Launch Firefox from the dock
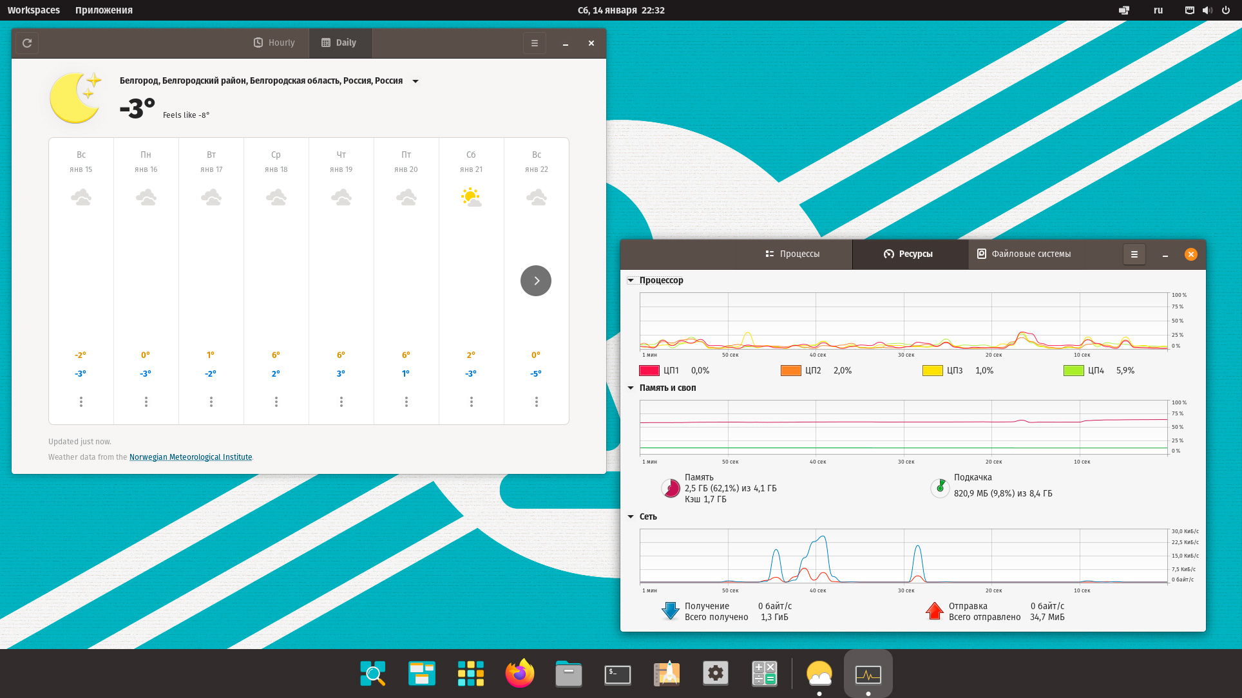Screen dimensions: 1242x698 click(519, 674)
